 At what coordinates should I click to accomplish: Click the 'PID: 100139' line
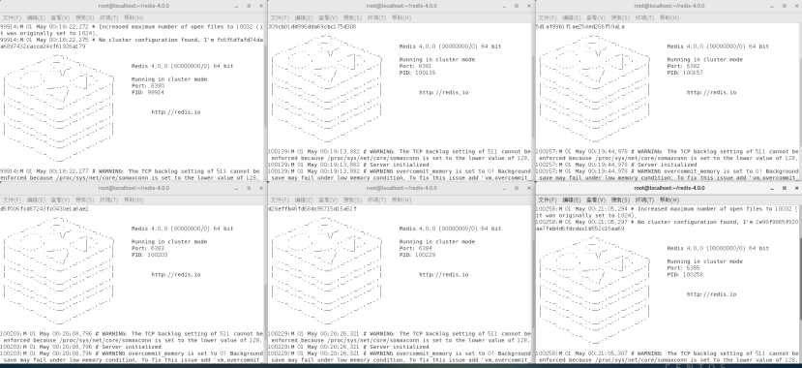point(417,73)
